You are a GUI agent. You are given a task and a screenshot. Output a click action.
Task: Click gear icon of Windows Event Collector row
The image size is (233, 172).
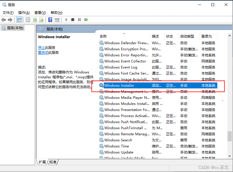[101, 61]
